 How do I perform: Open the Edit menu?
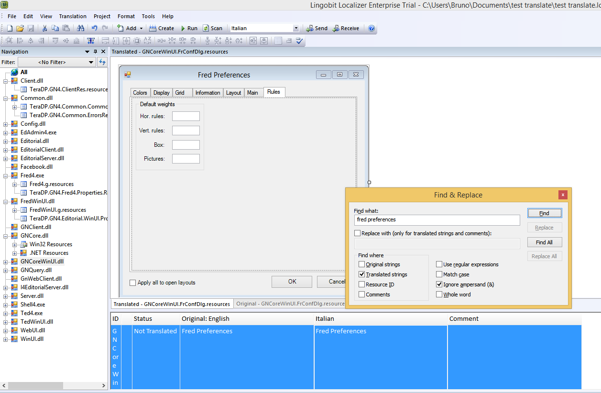[x=28, y=16]
